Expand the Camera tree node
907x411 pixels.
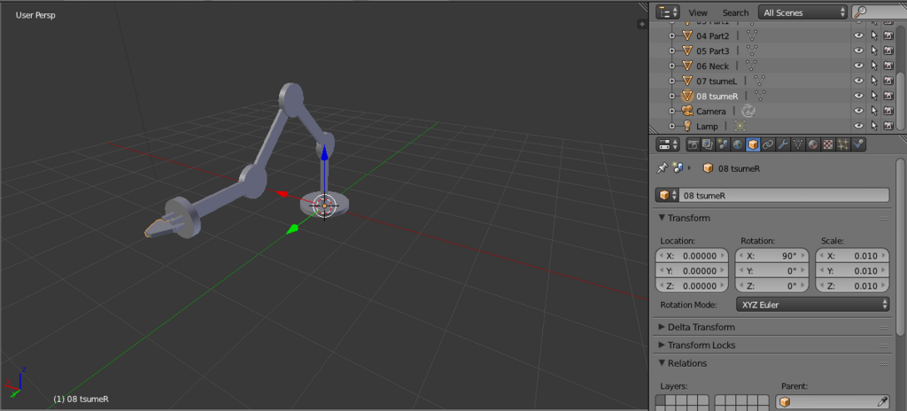(x=672, y=111)
